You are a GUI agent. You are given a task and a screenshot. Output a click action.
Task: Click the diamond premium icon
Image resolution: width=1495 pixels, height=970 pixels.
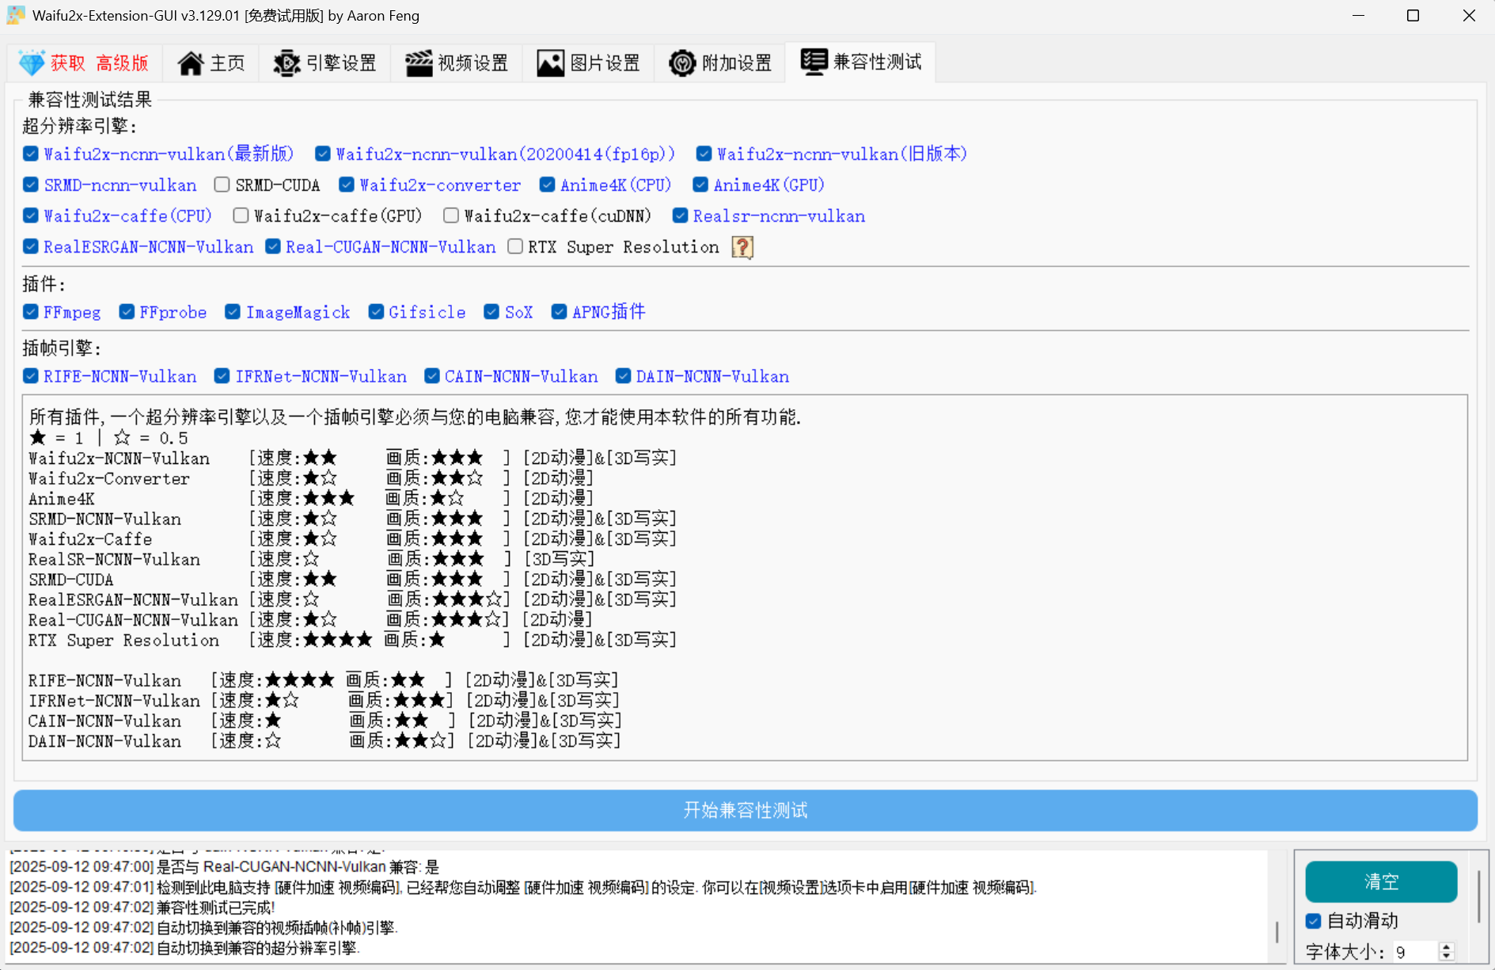click(x=32, y=63)
